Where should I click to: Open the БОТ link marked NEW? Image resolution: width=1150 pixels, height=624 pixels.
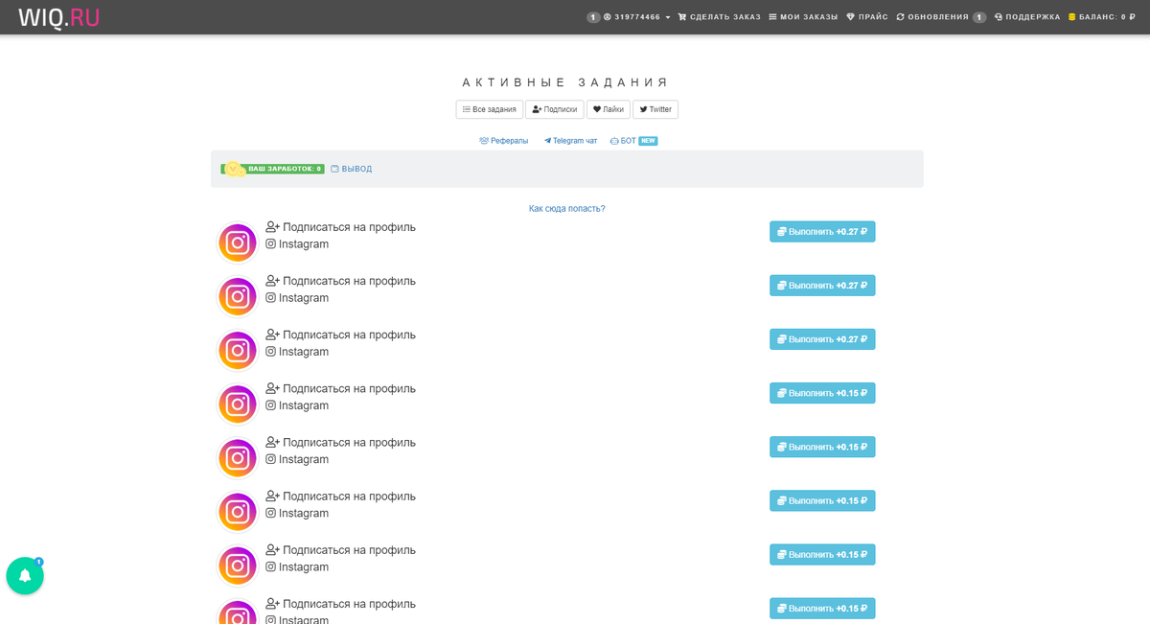pyautogui.click(x=633, y=141)
